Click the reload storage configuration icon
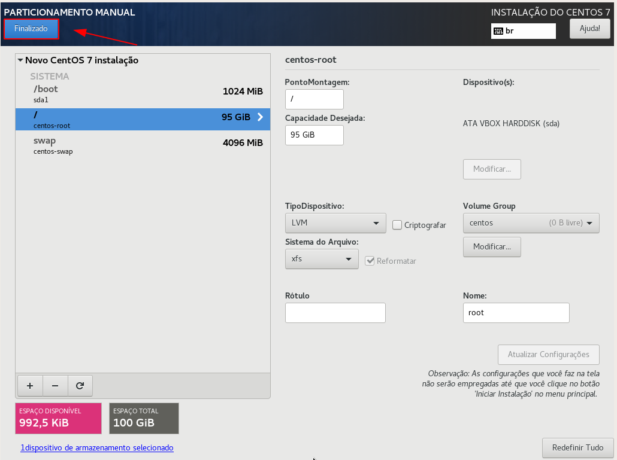The image size is (617, 460). pyautogui.click(x=80, y=386)
